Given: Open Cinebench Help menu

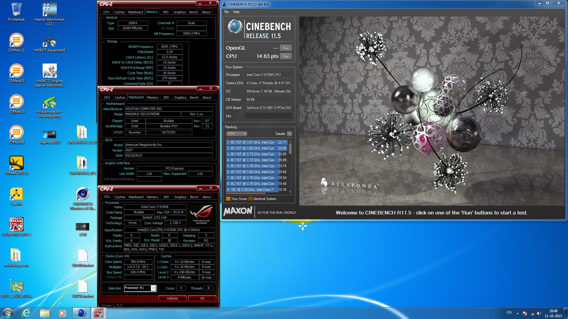Looking at the screenshot, I should (236, 12).
